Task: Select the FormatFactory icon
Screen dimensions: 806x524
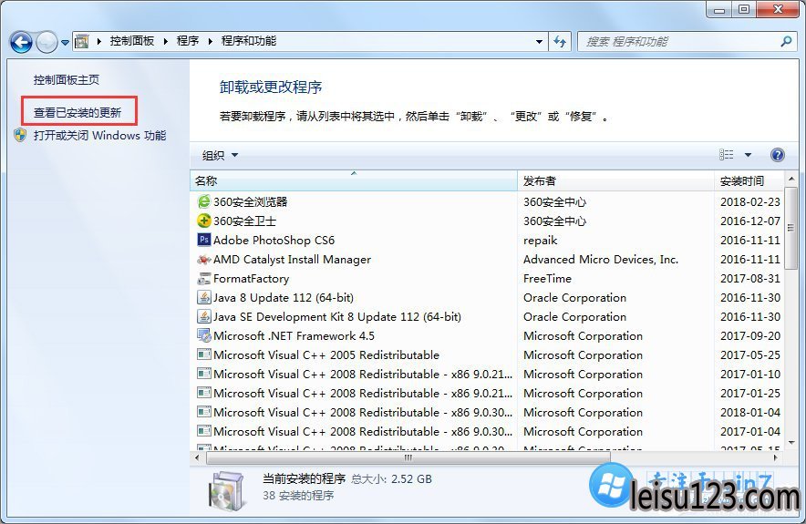Action: point(204,278)
